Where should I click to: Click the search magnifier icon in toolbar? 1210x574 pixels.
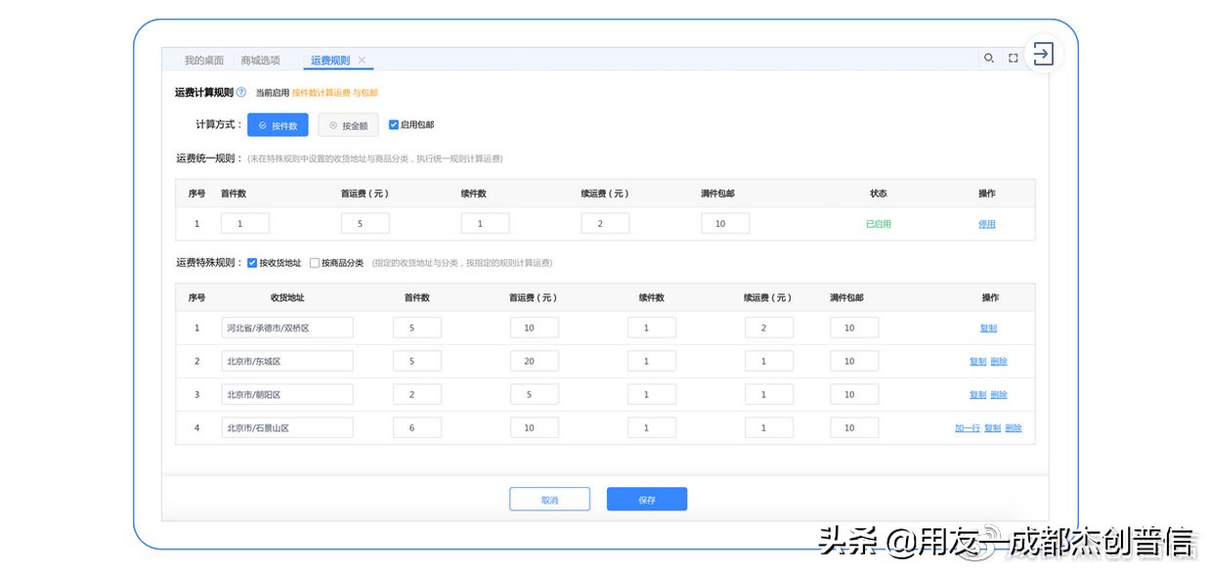(x=990, y=58)
